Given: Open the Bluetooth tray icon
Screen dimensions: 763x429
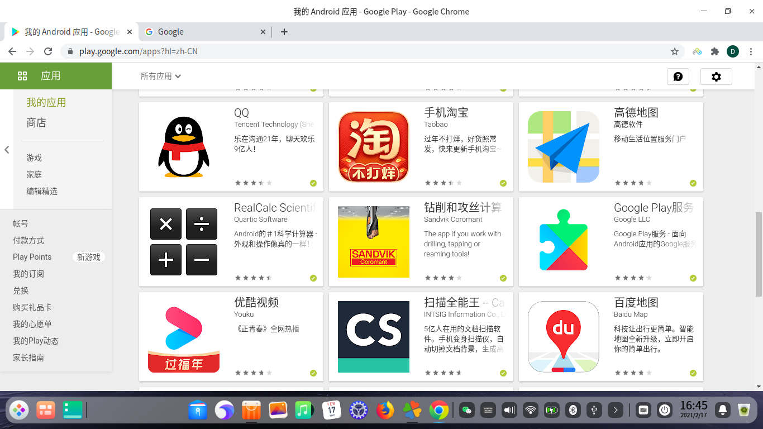Looking at the screenshot, I should pos(573,410).
